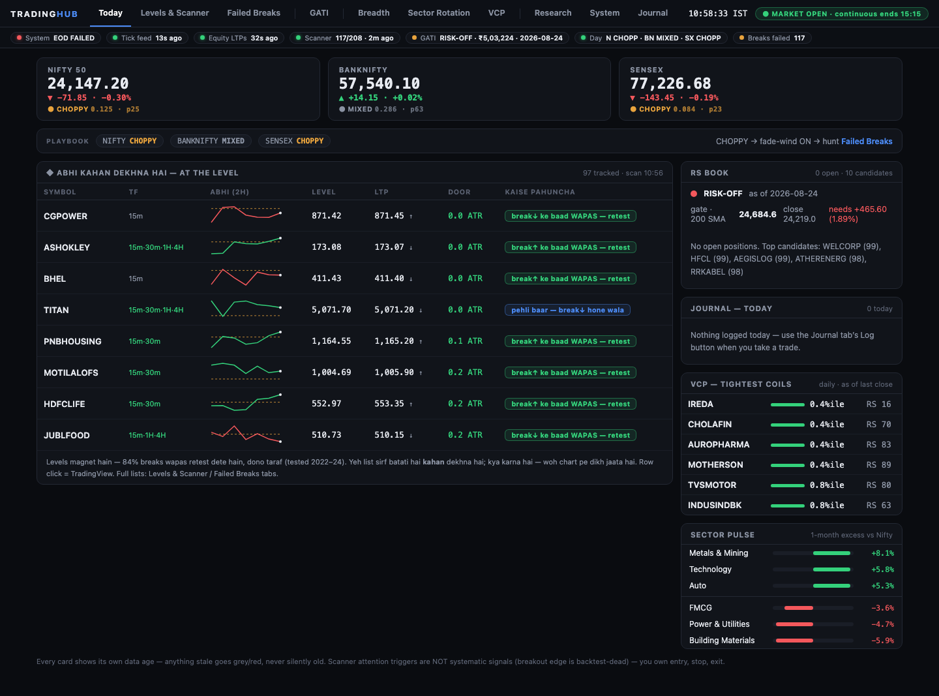Open the TVSMOTOR coil row
This screenshot has height=696, width=939.
coord(791,485)
